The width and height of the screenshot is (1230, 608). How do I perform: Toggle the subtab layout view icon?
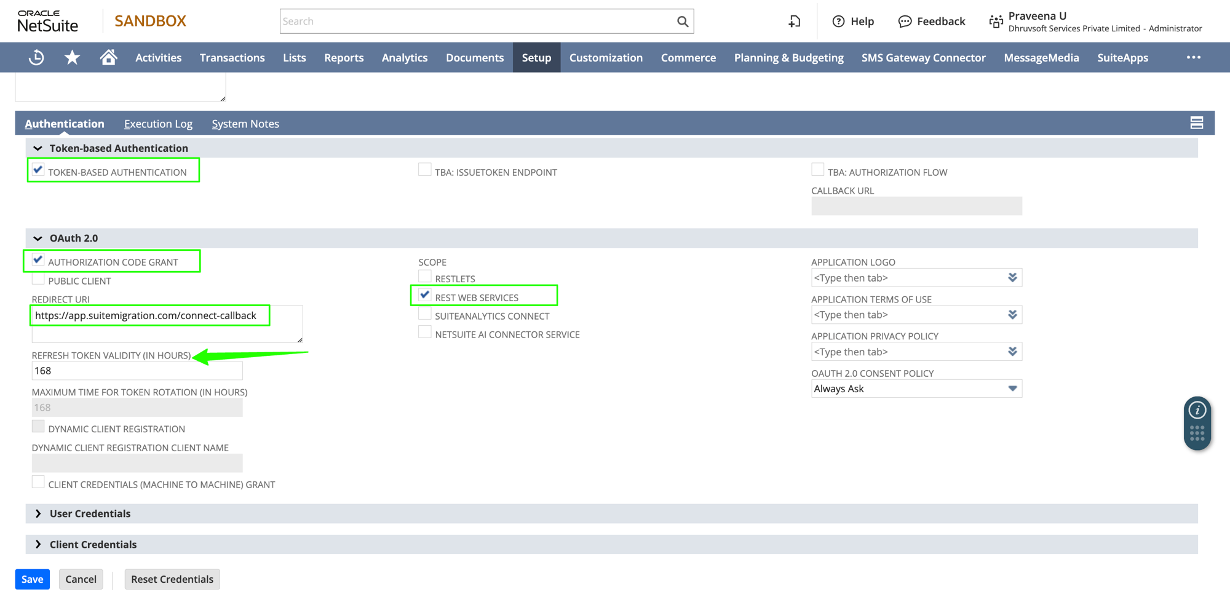click(1197, 123)
